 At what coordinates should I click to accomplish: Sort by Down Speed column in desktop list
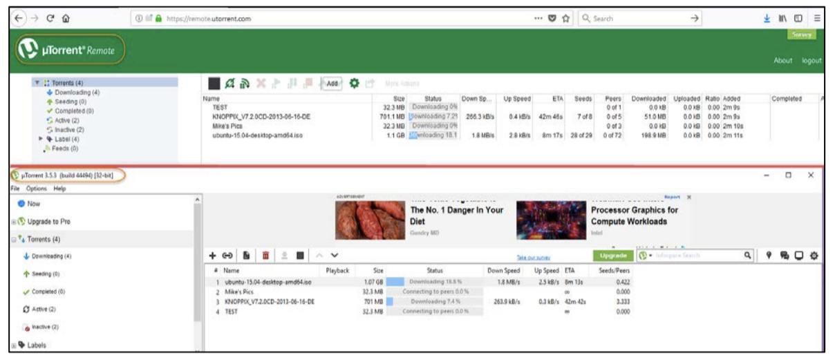(x=503, y=271)
